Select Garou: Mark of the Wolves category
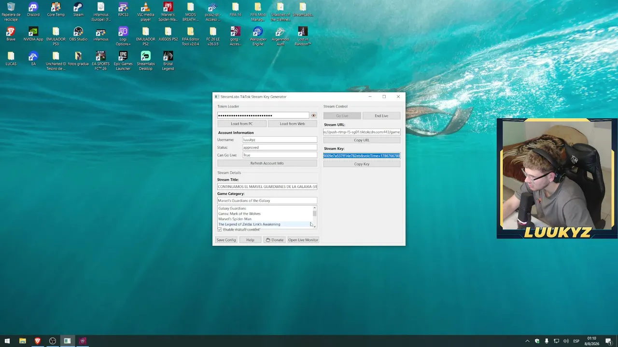The image size is (618, 347). pyautogui.click(x=265, y=214)
